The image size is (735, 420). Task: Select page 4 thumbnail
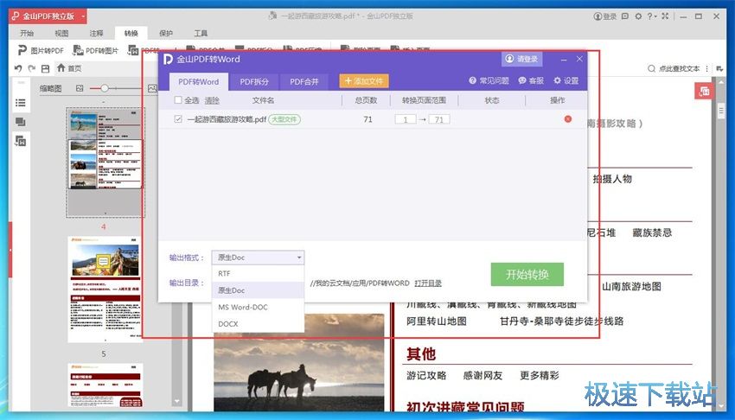(105, 162)
